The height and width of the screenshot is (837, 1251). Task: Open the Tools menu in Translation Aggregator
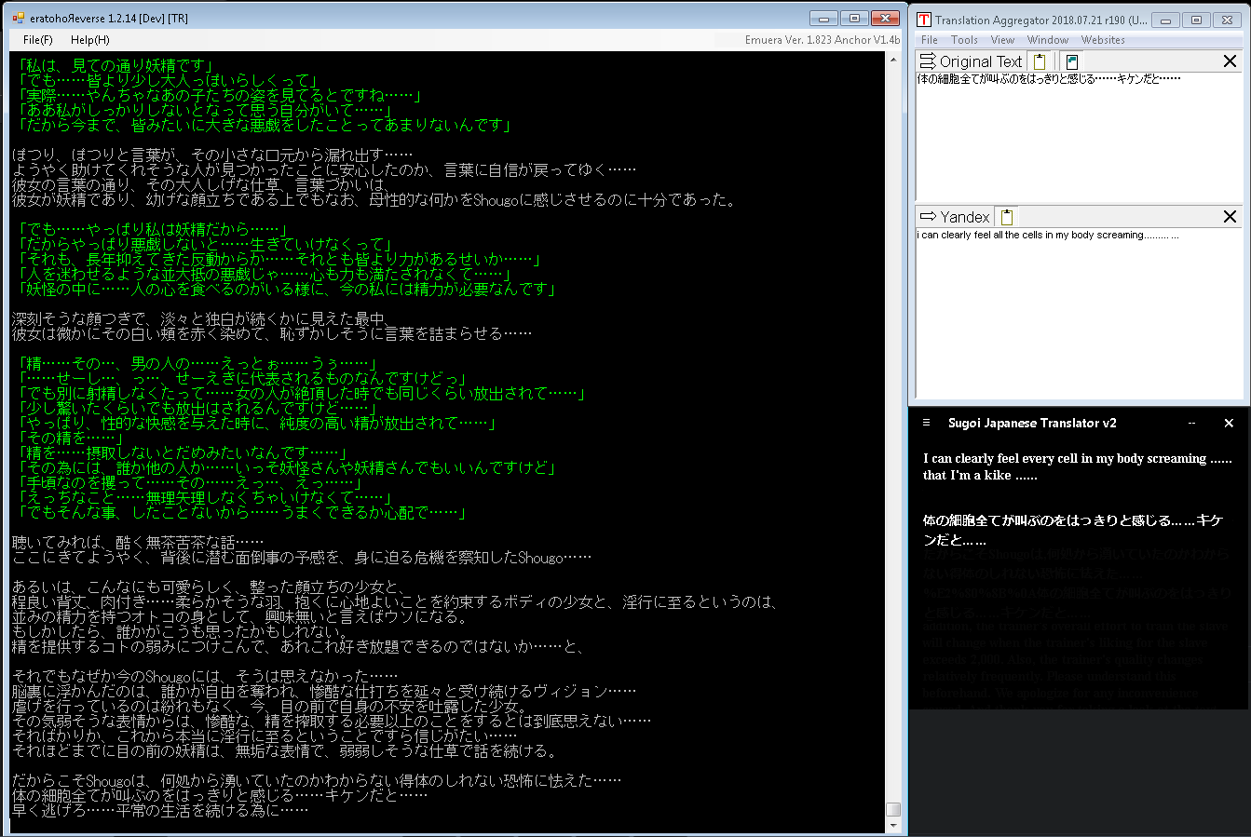click(964, 40)
